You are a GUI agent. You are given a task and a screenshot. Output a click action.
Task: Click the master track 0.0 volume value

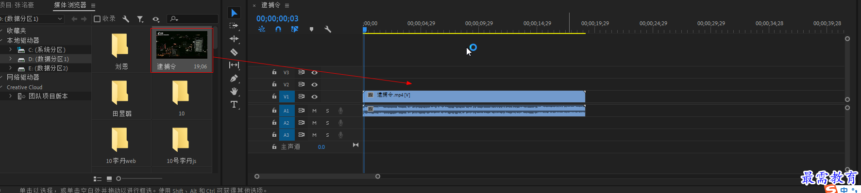pos(321,147)
